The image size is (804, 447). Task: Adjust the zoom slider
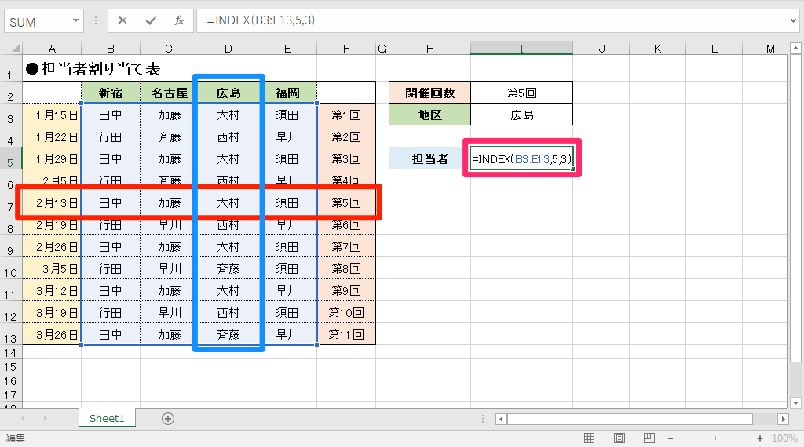click(x=715, y=438)
